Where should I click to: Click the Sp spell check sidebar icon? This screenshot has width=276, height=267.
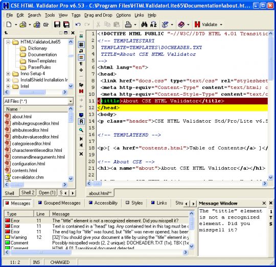point(81,85)
